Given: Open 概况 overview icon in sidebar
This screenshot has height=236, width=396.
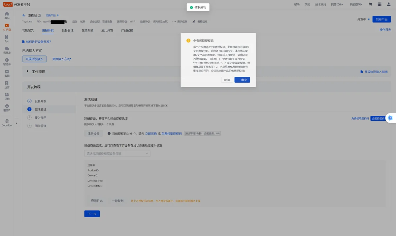Looking at the screenshot, I should 7,14.
